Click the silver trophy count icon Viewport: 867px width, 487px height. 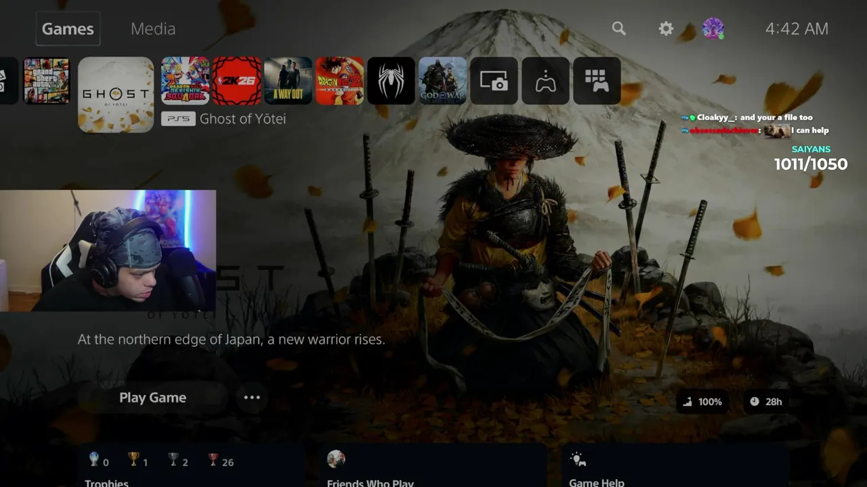(x=173, y=460)
